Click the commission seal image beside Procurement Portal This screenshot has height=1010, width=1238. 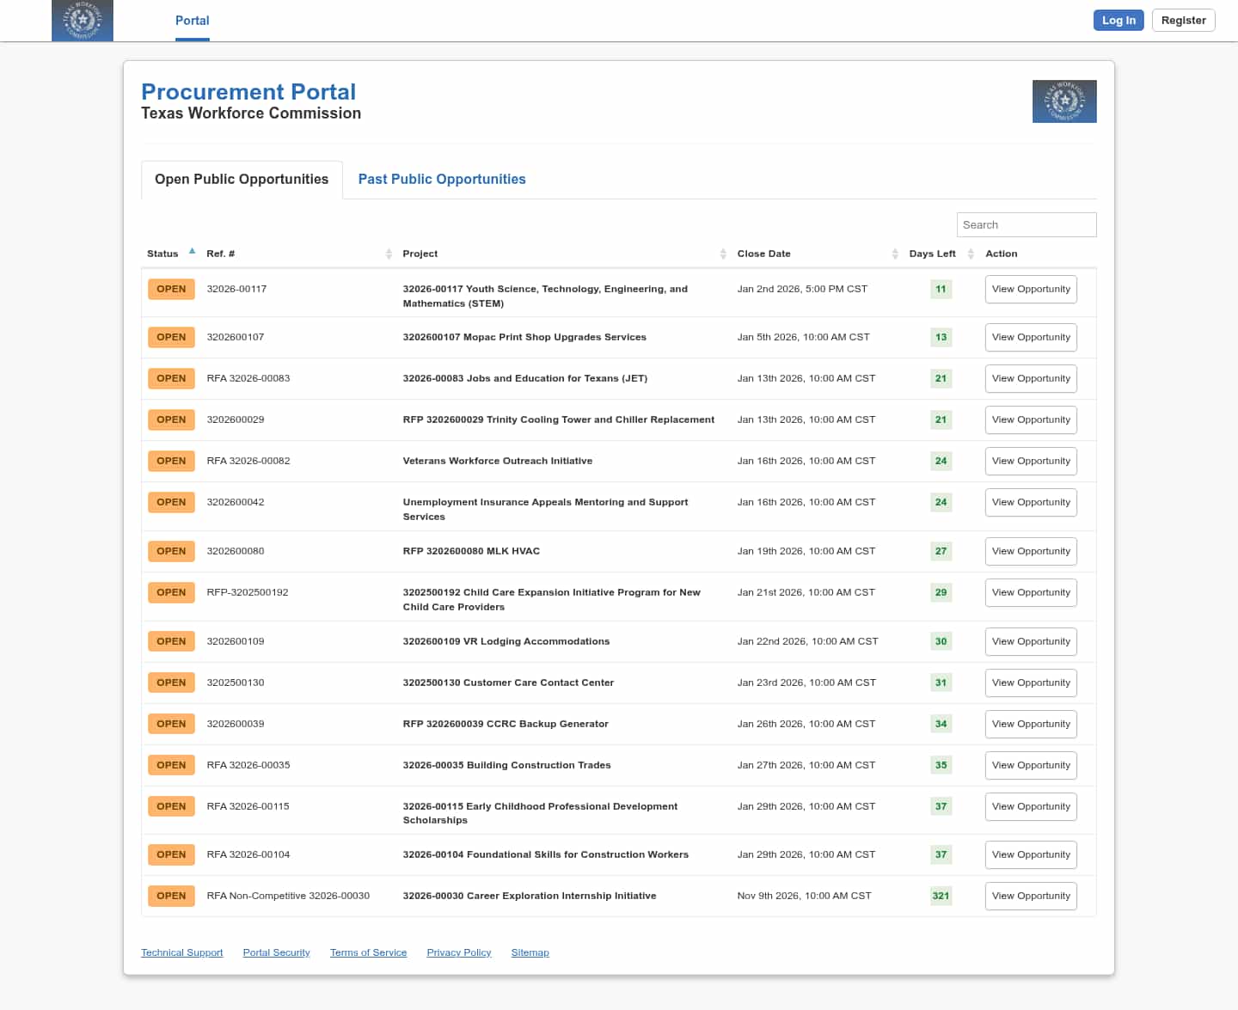[x=1063, y=101]
